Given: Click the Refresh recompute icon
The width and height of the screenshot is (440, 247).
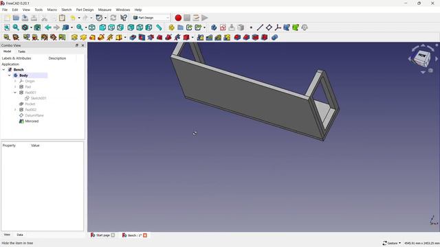Looking at the screenshot, I should [113, 18].
